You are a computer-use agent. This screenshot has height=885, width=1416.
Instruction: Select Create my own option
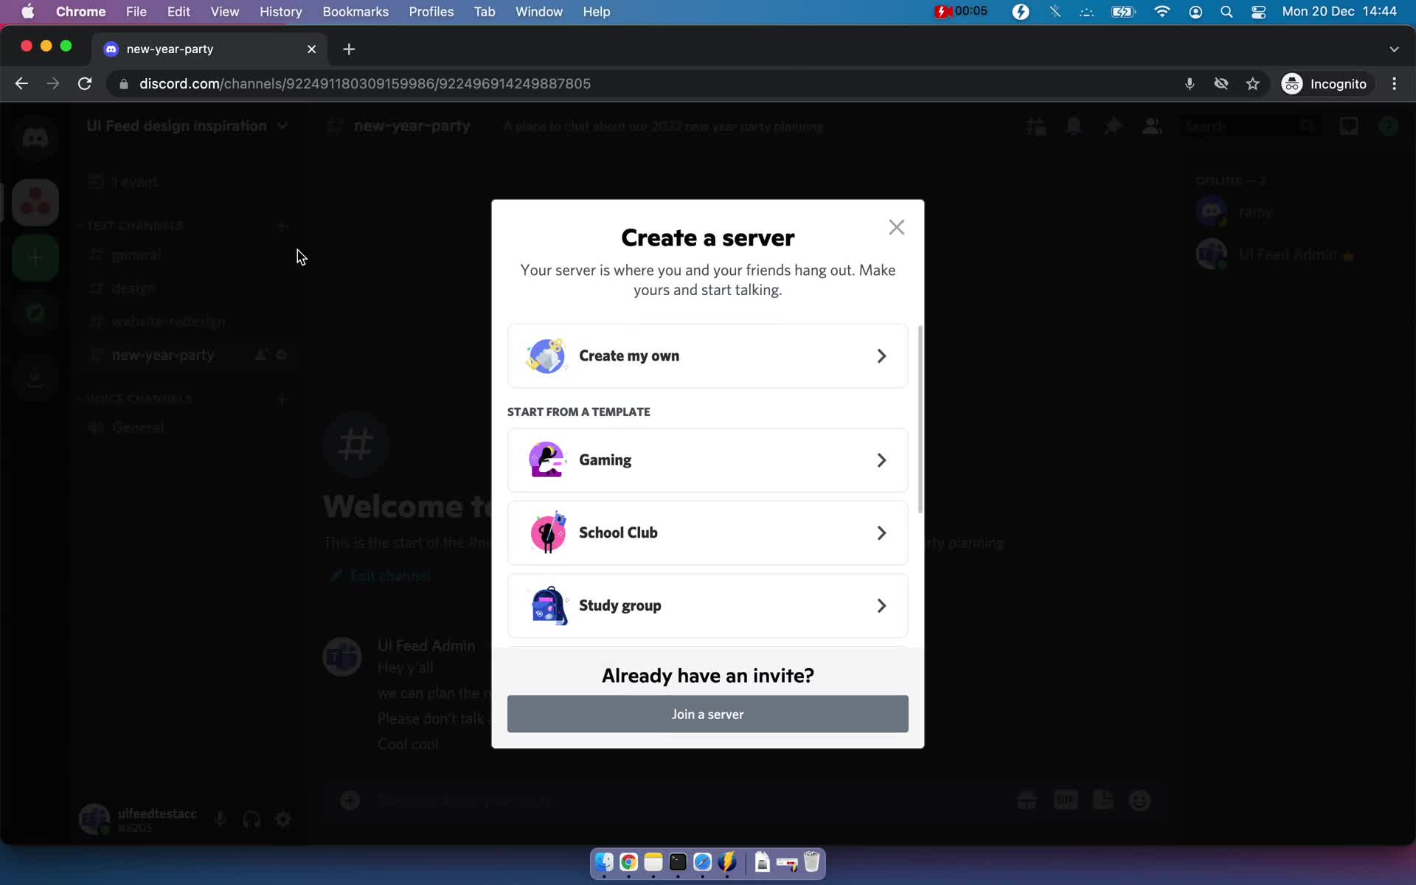707,355
